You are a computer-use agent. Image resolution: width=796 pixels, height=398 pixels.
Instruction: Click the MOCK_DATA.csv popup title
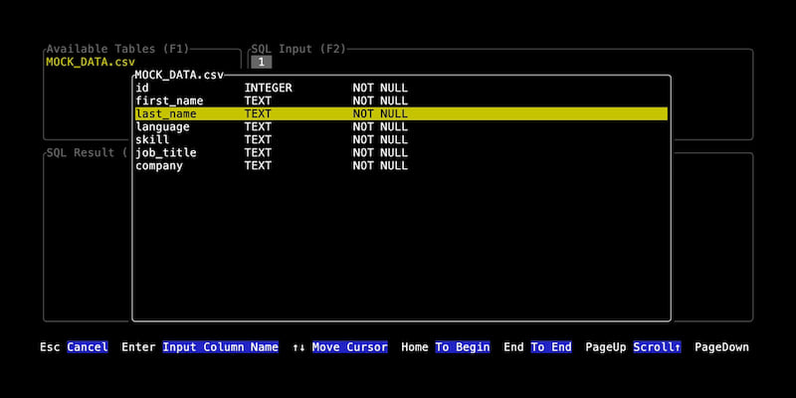[179, 75]
